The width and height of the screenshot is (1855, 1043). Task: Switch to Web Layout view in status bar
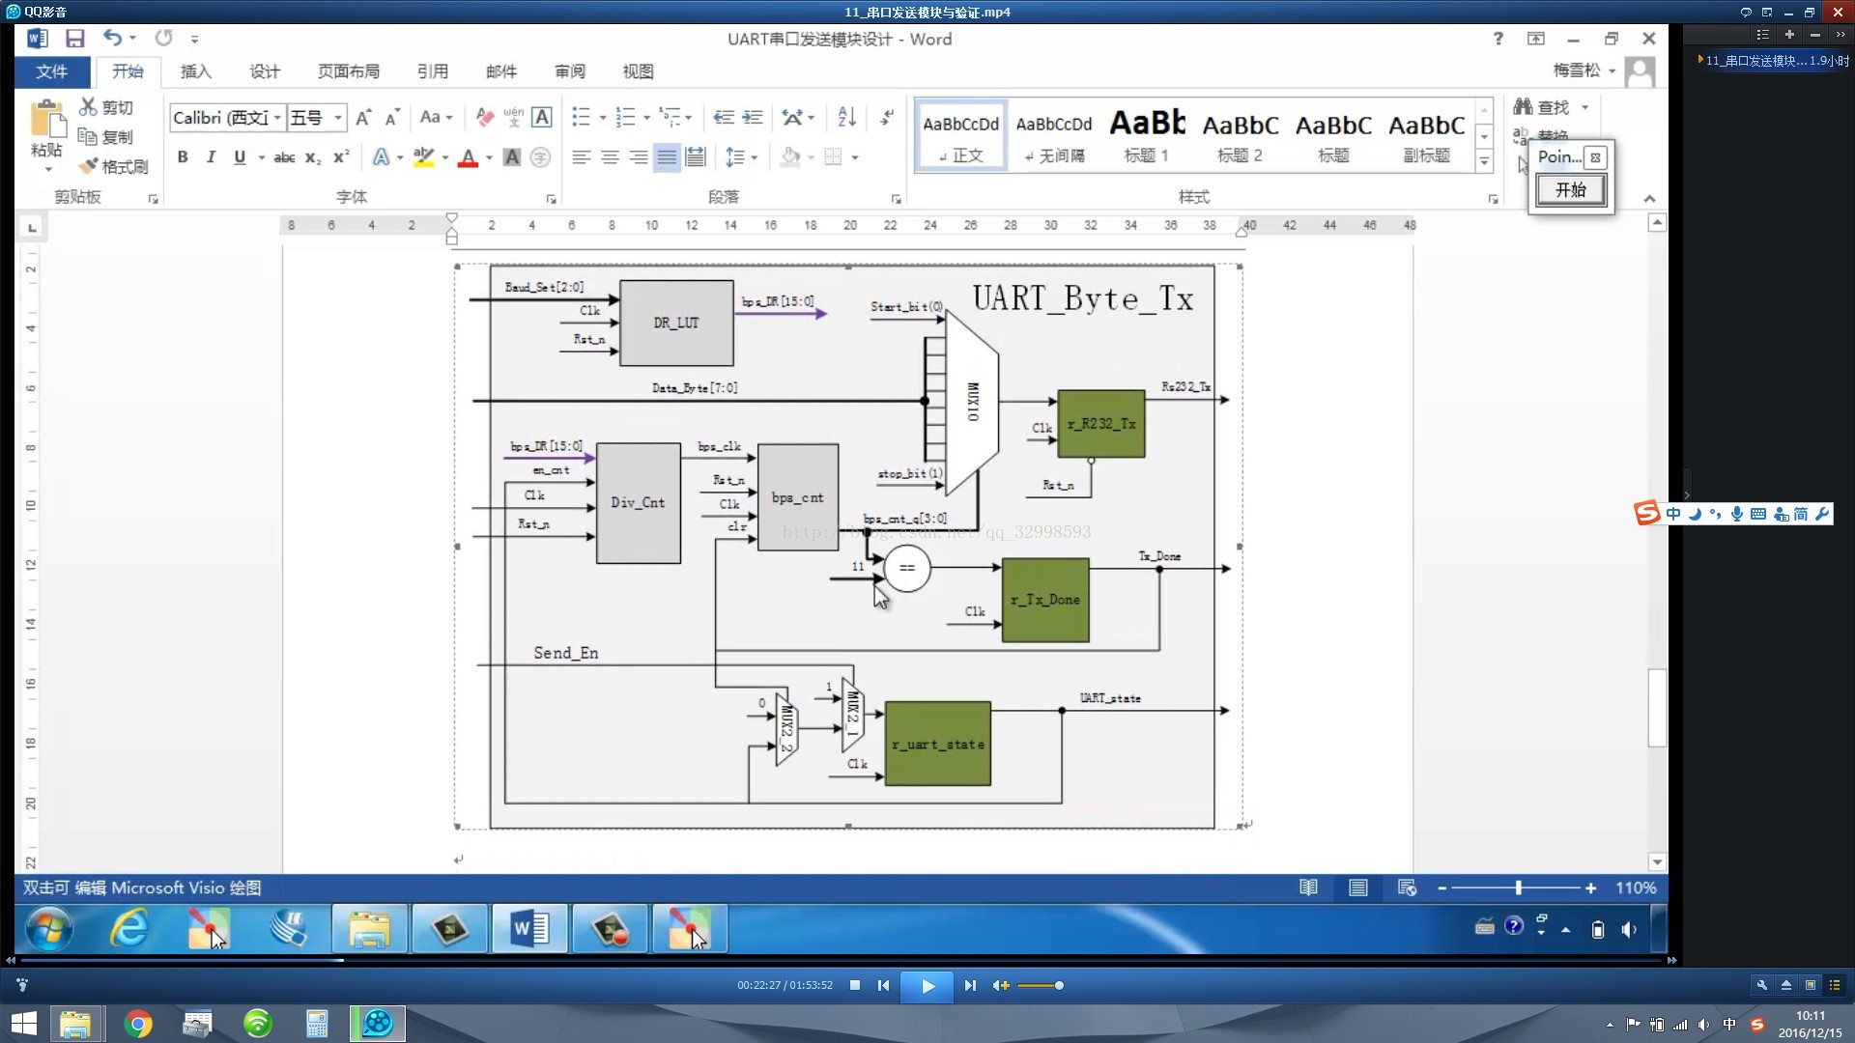(x=1407, y=888)
